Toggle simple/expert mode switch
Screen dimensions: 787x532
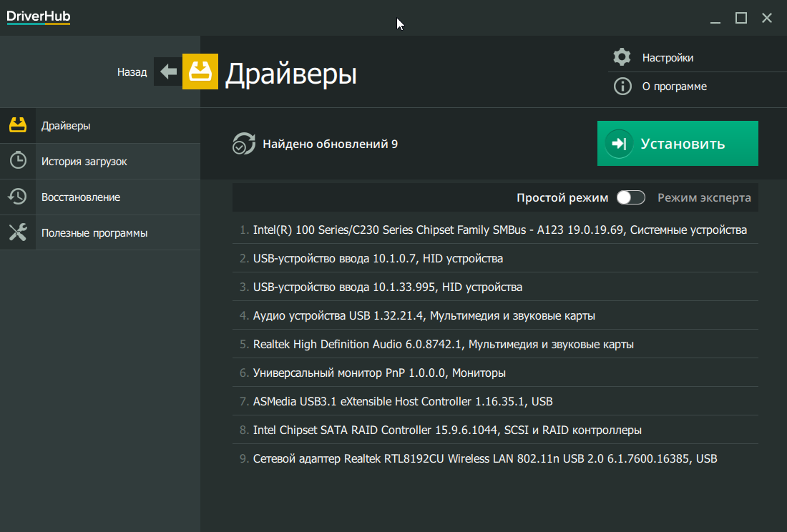[x=631, y=197]
